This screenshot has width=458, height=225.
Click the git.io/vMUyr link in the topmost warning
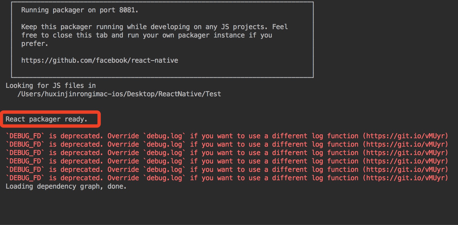tap(405, 136)
